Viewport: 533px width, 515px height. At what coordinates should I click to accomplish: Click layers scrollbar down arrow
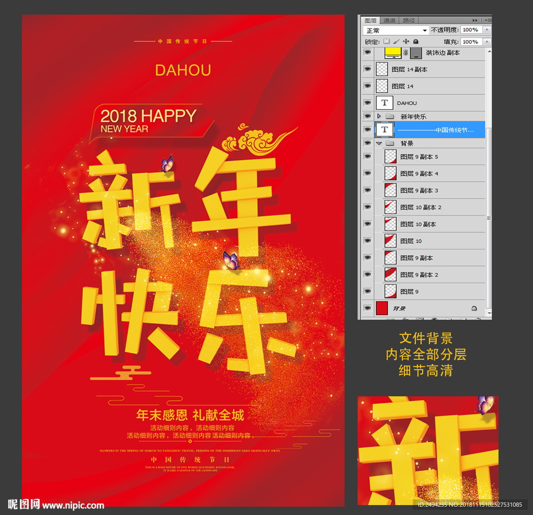click(x=489, y=313)
